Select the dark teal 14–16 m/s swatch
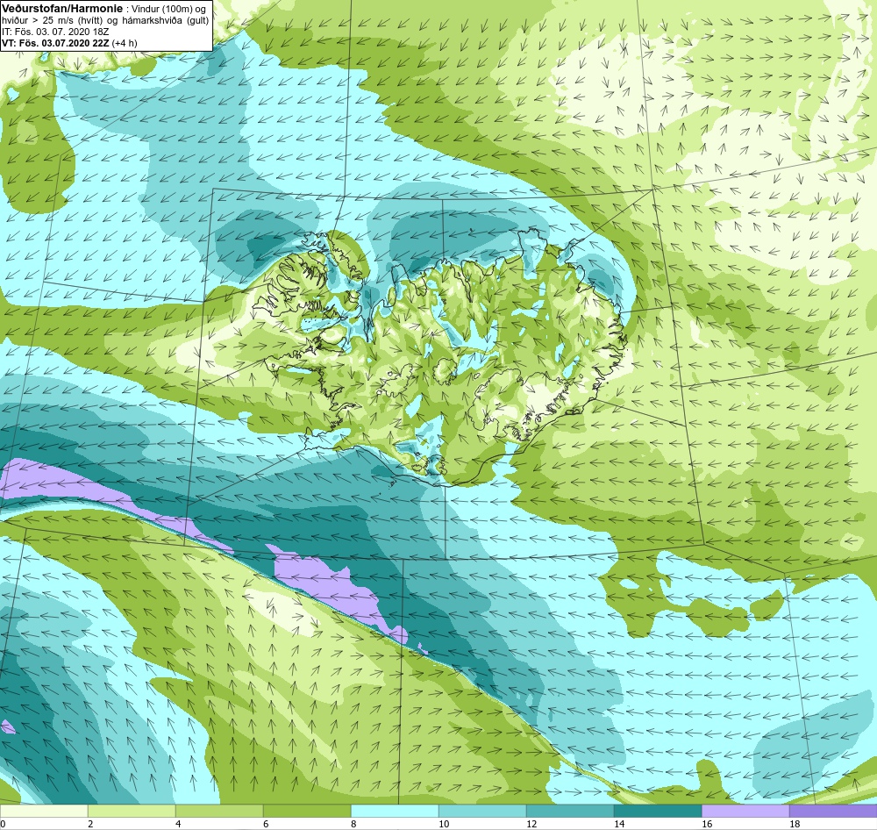 click(658, 811)
